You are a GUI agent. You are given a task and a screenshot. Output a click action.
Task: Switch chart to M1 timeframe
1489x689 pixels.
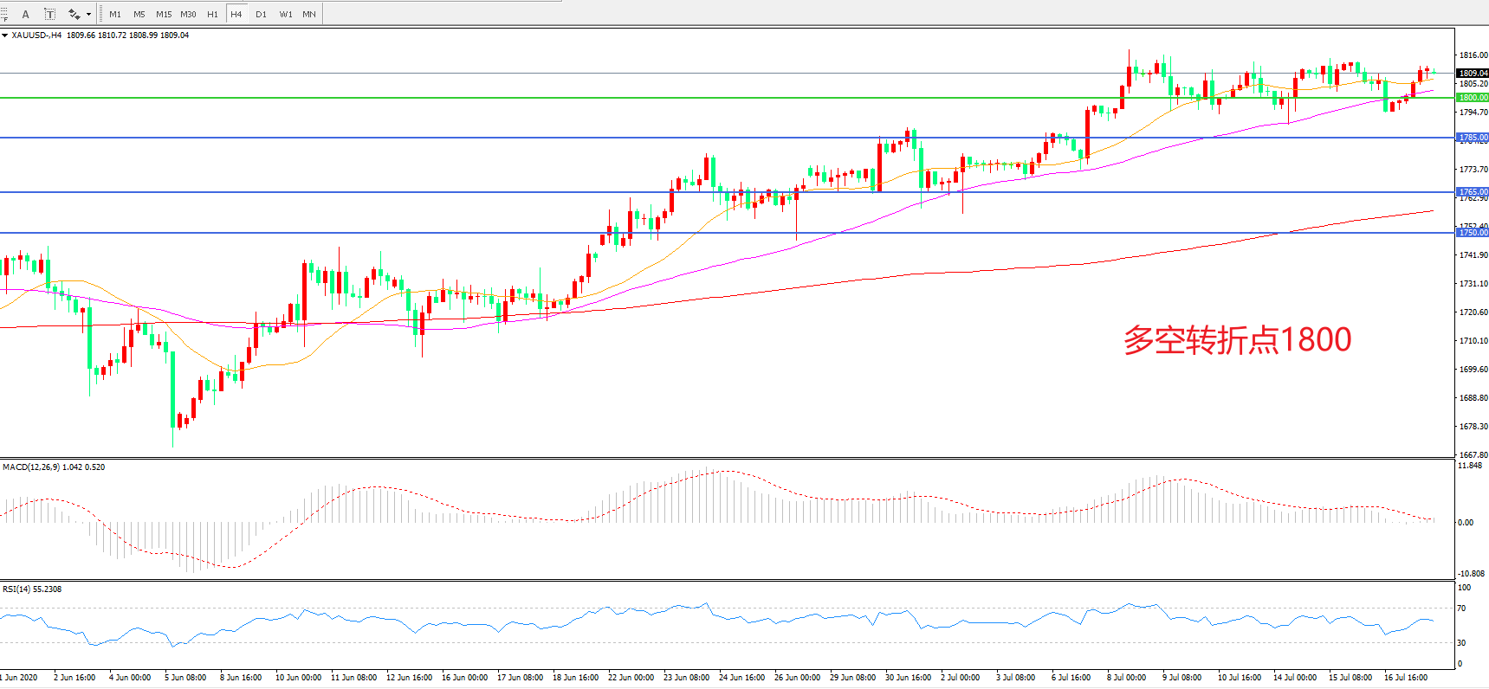115,14
